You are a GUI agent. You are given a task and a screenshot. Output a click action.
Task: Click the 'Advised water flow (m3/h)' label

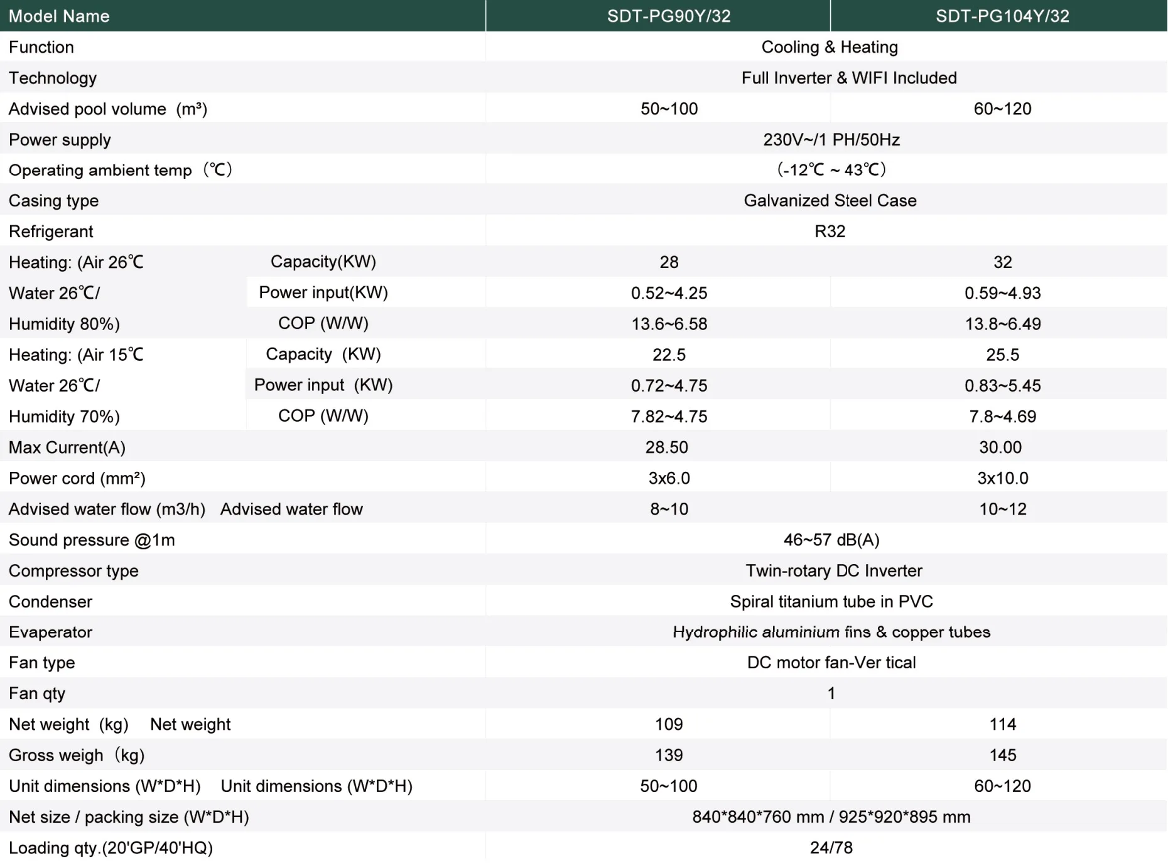tap(107, 509)
